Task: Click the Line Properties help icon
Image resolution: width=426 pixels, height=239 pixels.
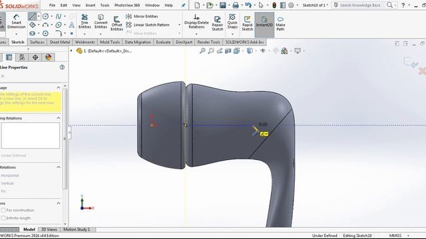Action: point(62,67)
